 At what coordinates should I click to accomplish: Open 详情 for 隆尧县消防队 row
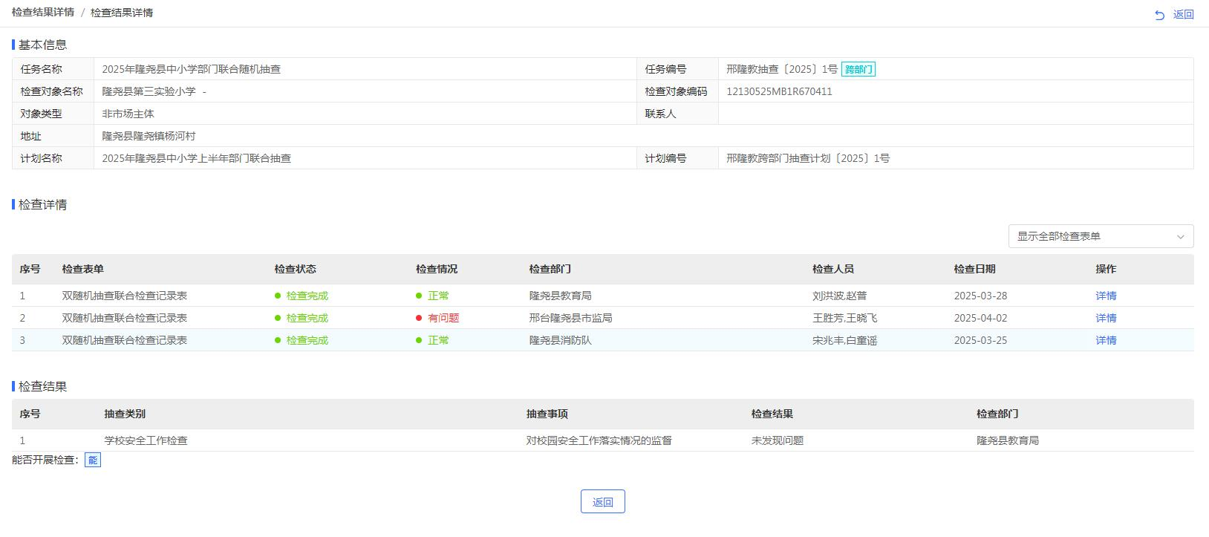pyautogui.click(x=1106, y=340)
